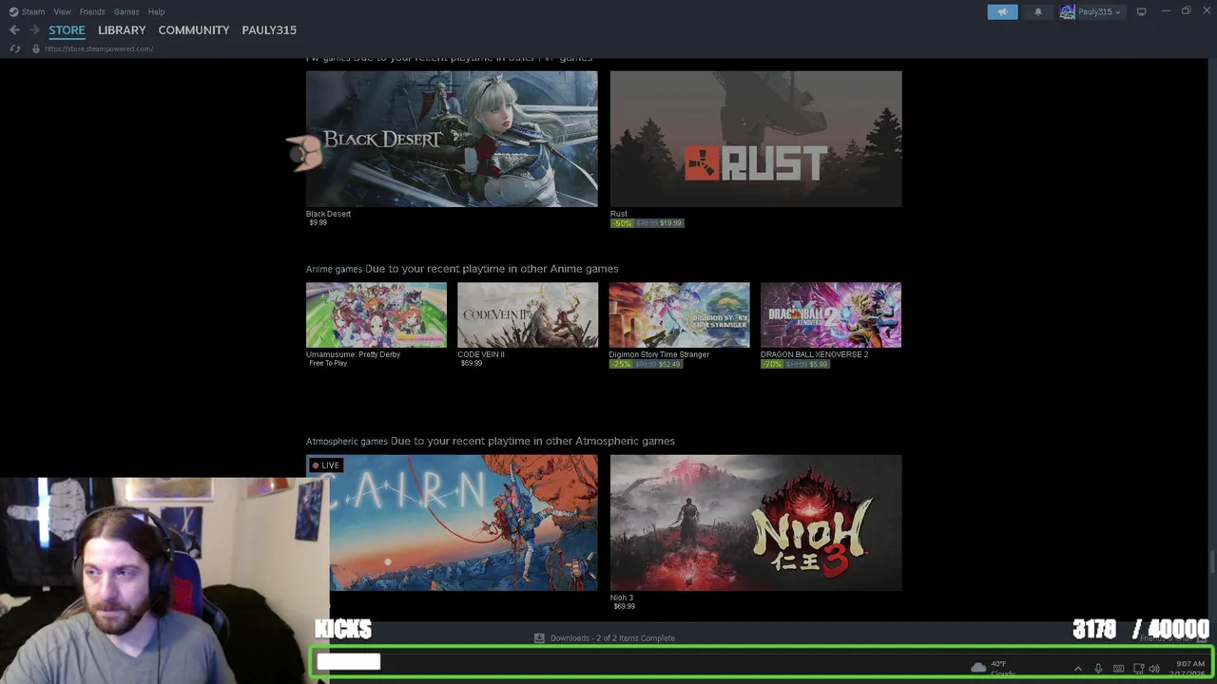Open the Games menu
The height and width of the screenshot is (684, 1217).
(x=126, y=11)
